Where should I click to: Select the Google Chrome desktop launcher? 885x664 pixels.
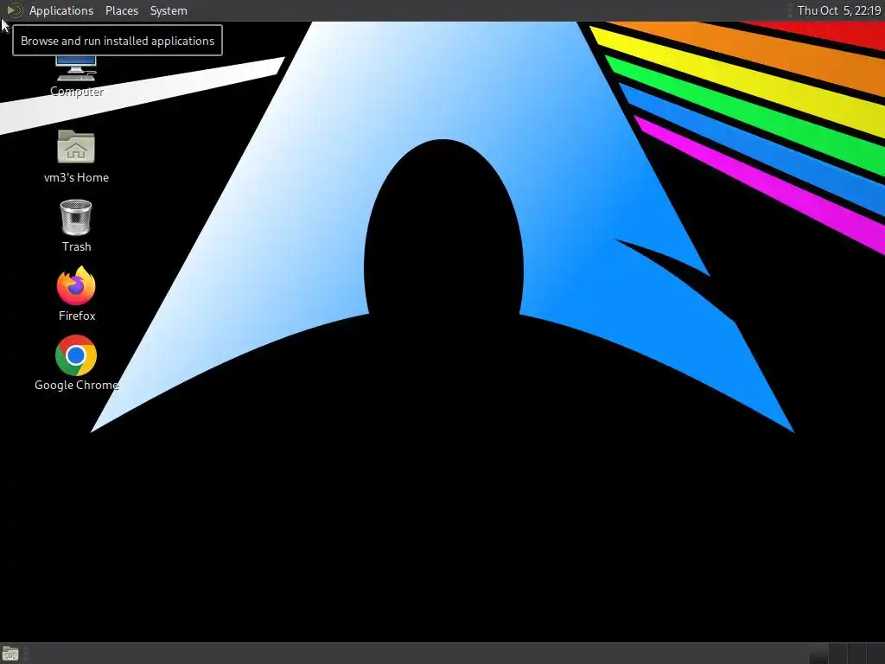point(76,364)
